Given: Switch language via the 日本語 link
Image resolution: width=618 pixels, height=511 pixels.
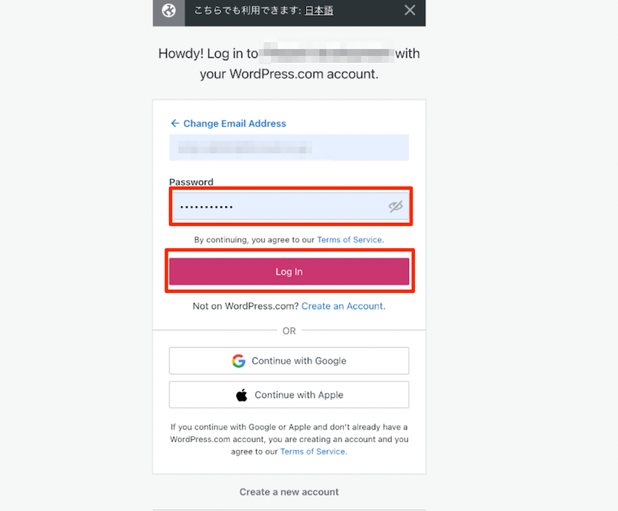Looking at the screenshot, I should point(319,10).
